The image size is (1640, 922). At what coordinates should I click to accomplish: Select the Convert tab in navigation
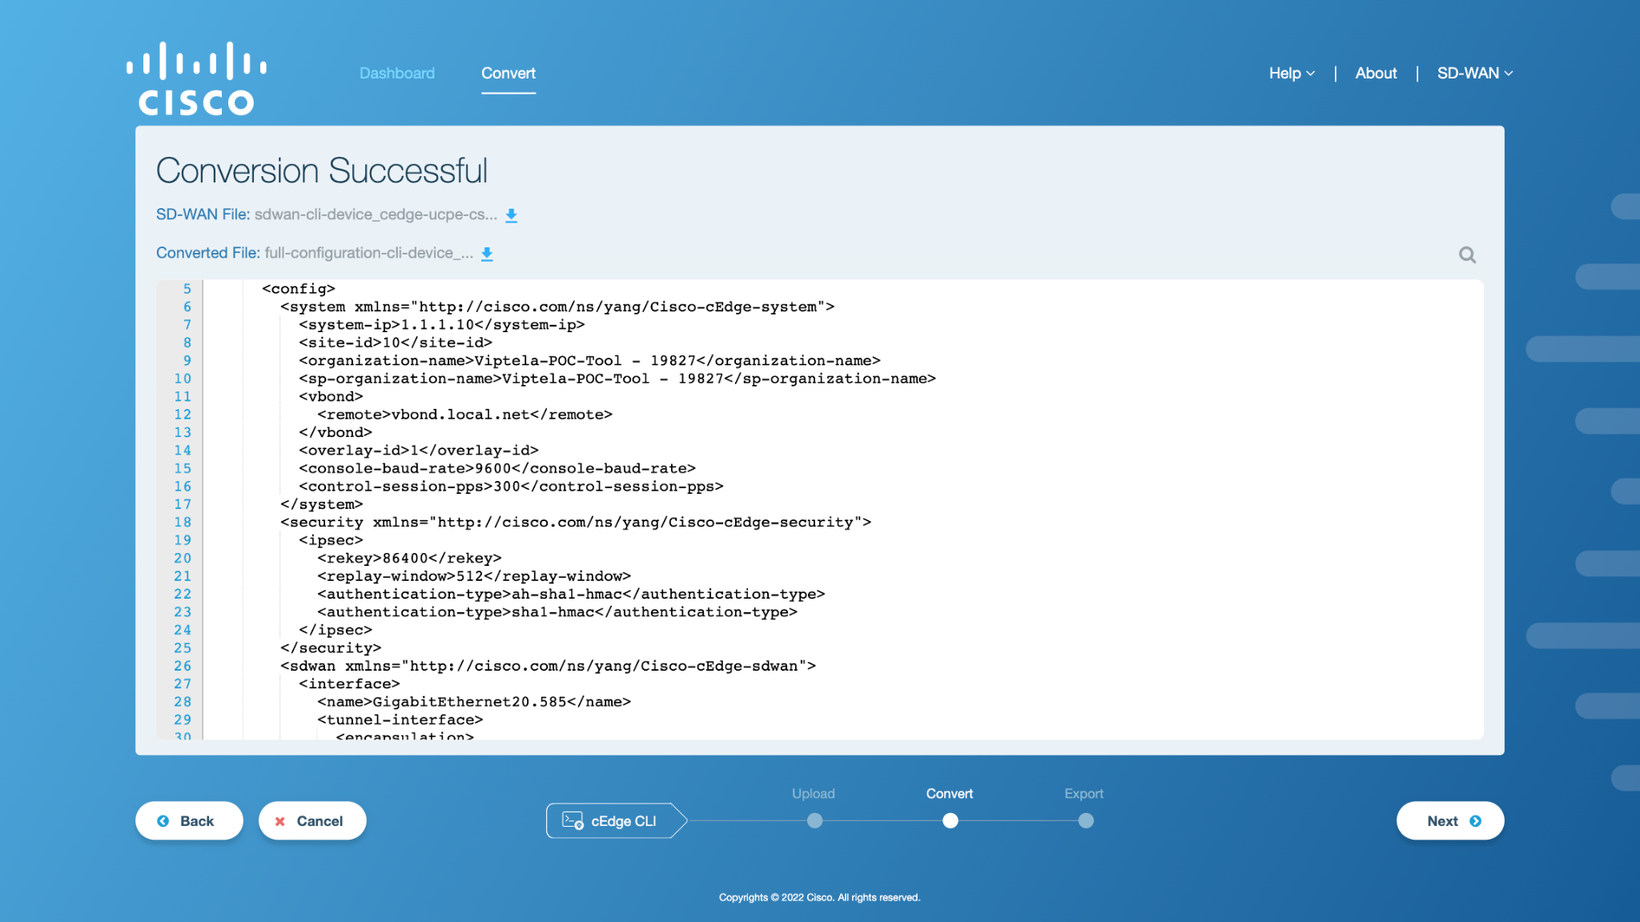[x=508, y=73]
